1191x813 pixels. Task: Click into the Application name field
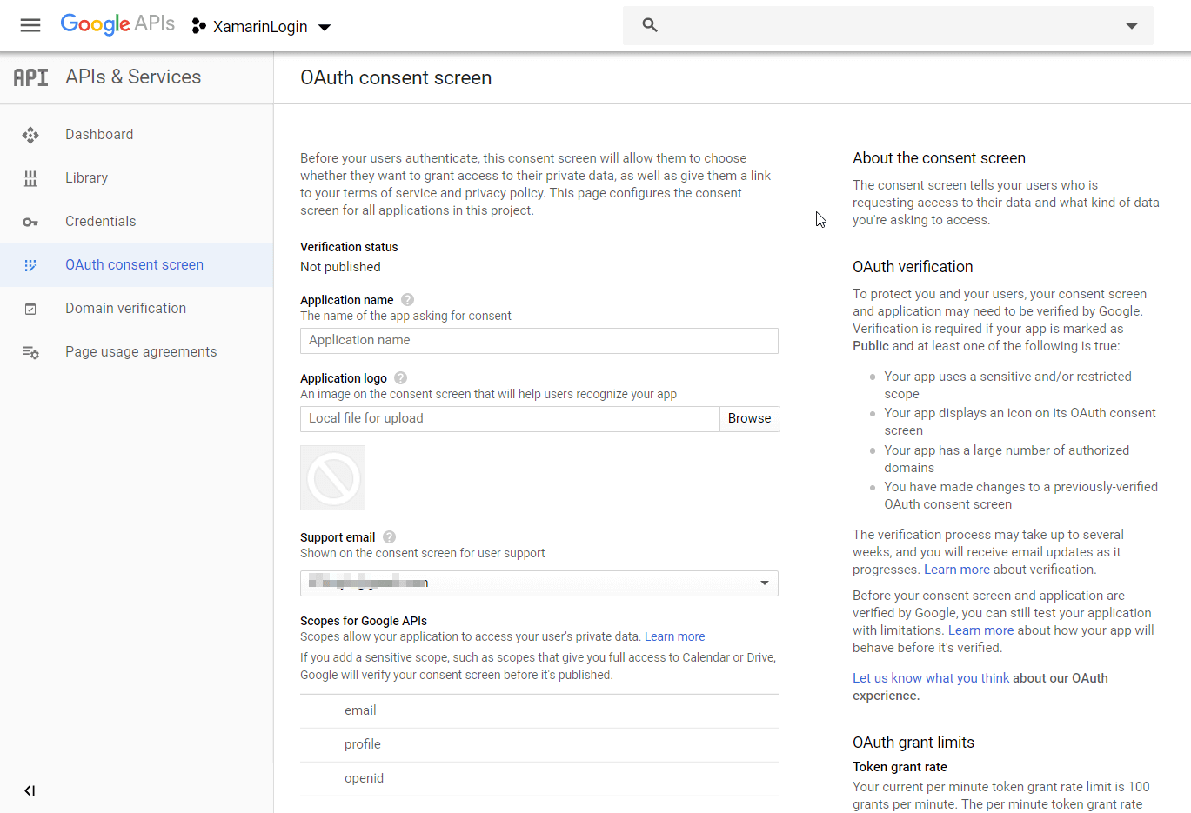(539, 341)
